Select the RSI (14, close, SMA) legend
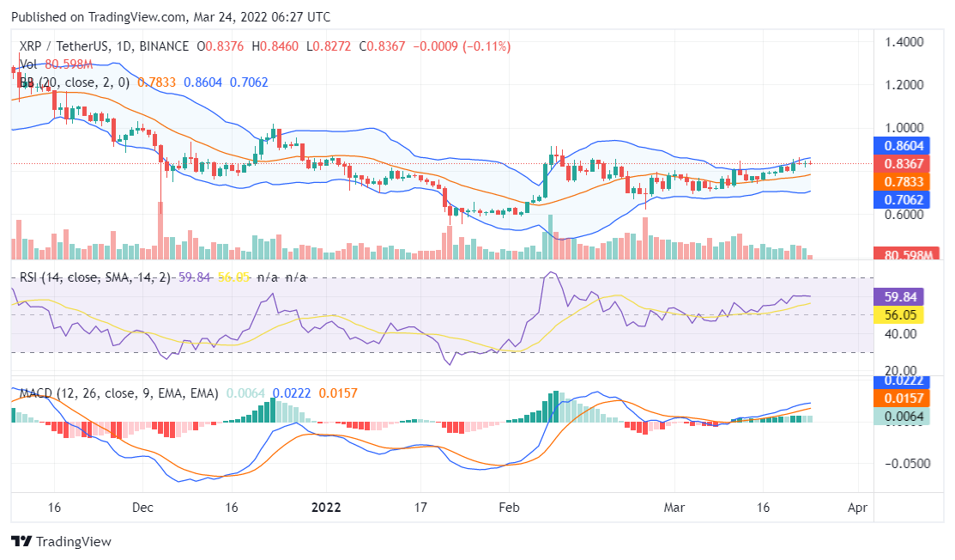 click(94, 277)
